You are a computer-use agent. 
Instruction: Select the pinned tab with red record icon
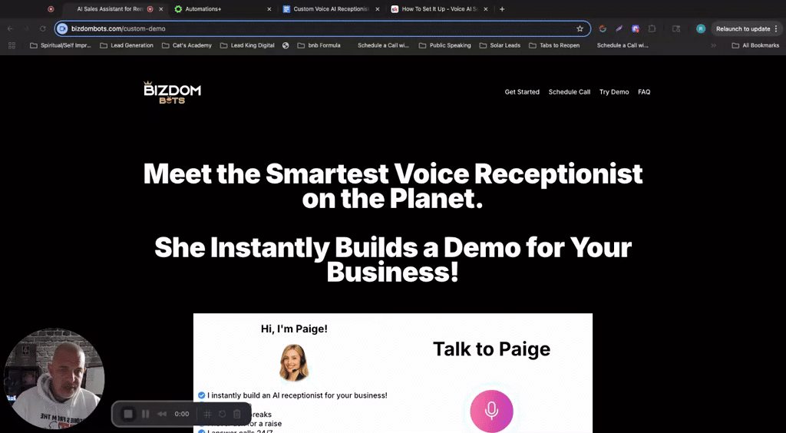(x=51, y=9)
